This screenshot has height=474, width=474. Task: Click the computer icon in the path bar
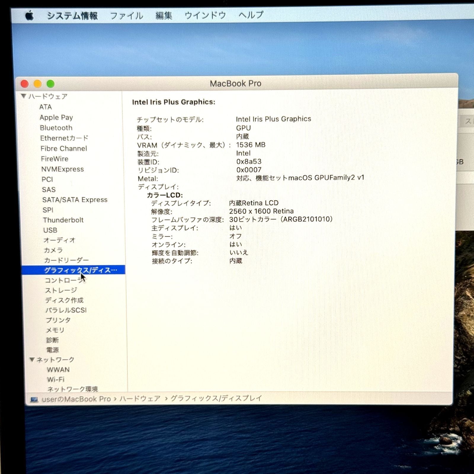click(x=34, y=400)
